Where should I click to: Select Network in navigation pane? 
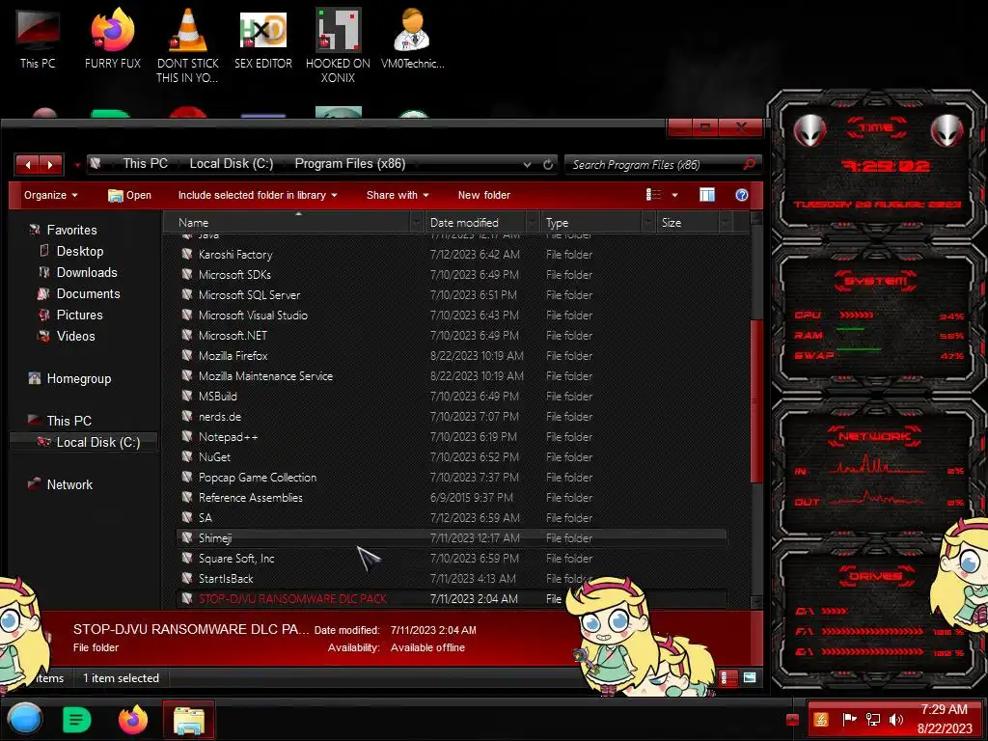click(69, 484)
